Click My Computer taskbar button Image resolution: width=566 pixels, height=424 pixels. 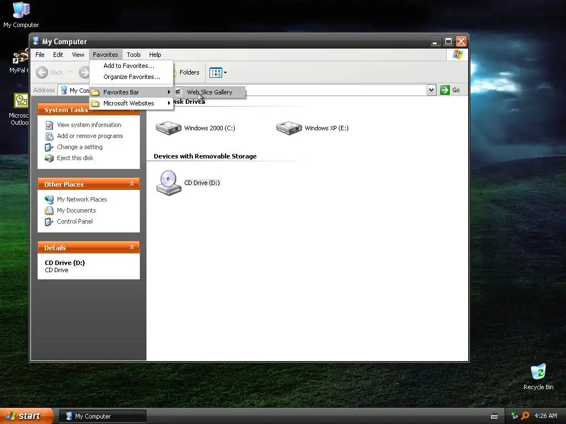click(x=102, y=416)
